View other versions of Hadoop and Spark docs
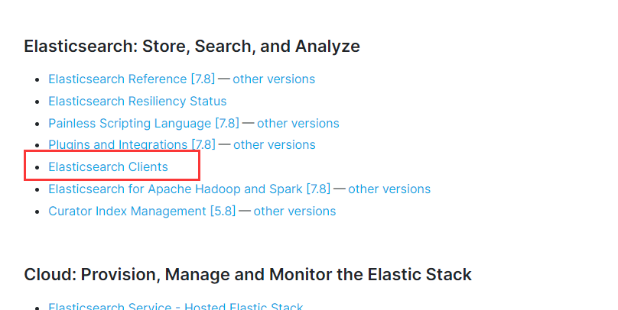The image size is (618, 310). [389, 189]
